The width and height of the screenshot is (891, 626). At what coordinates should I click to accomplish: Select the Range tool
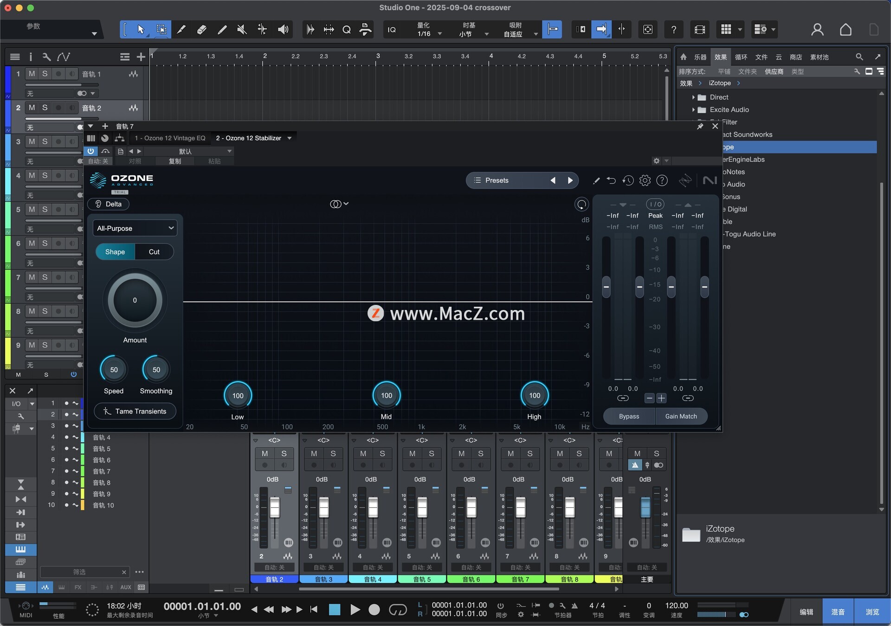pyautogui.click(x=161, y=30)
